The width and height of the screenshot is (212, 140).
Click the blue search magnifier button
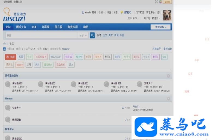92,35
